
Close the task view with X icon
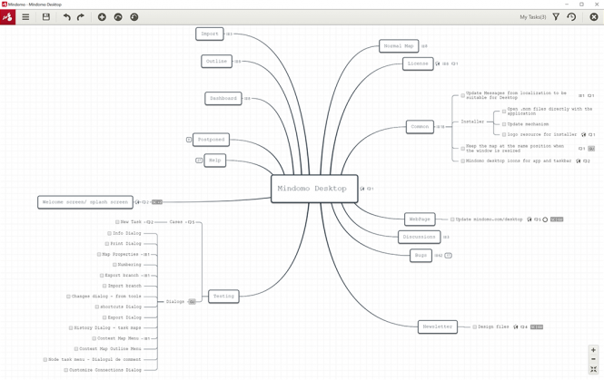pos(594,17)
